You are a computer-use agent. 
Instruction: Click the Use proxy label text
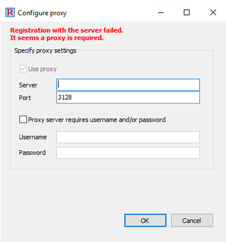point(42,69)
